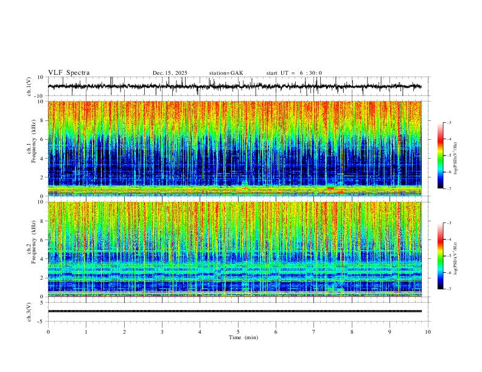The height and width of the screenshot is (372, 482).
Task: Click the ch.3 voltage trace panel
Action: [239, 312]
